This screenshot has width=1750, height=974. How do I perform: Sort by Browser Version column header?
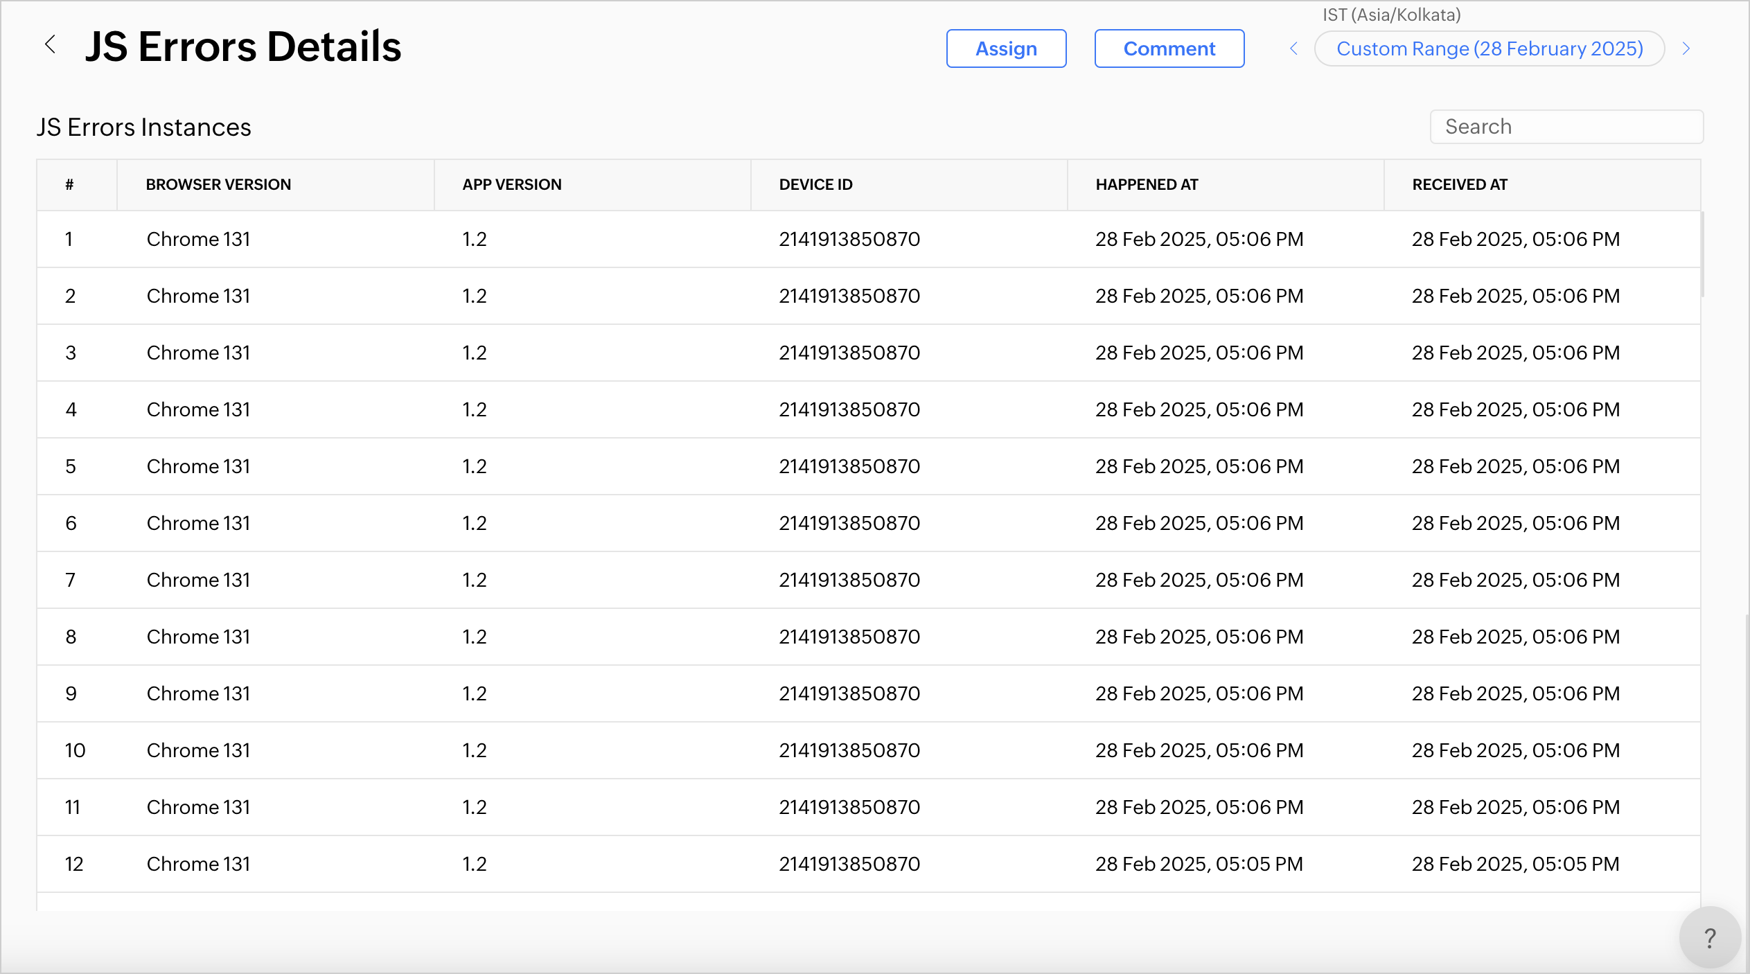pyautogui.click(x=218, y=184)
